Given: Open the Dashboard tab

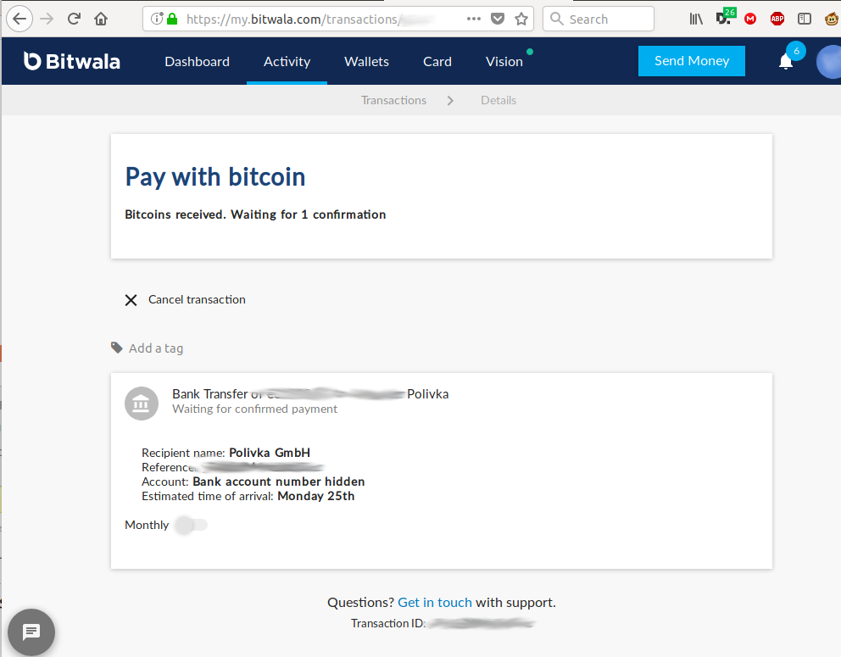Looking at the screenshot, I should click(x=197, y=62).
